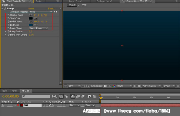This screenshot has height=116, width=180.
Task: Click the End of Ramp point picker icon
Action: tap(31, 22)
